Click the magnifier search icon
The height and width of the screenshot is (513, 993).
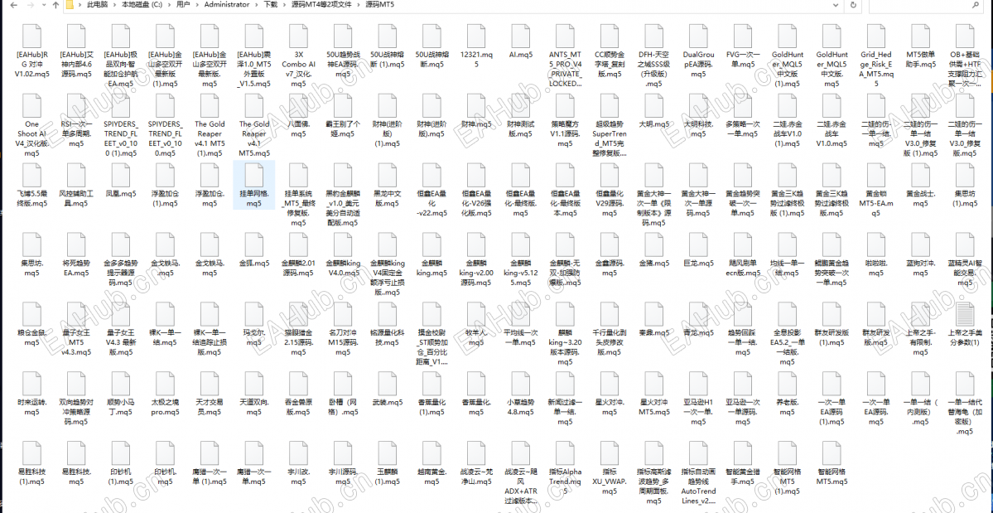click(x=976, y=5)
